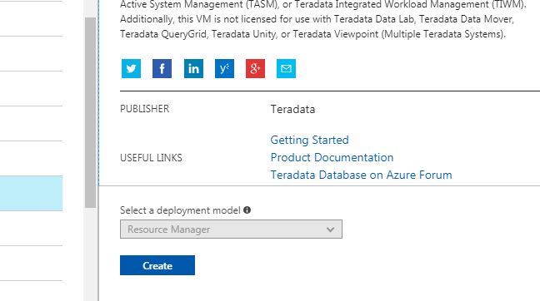The width and height of the screenshot is (540, 301).
Task: Visit the Teradata Database on Azure Forum
Action: tap(361, 175)
